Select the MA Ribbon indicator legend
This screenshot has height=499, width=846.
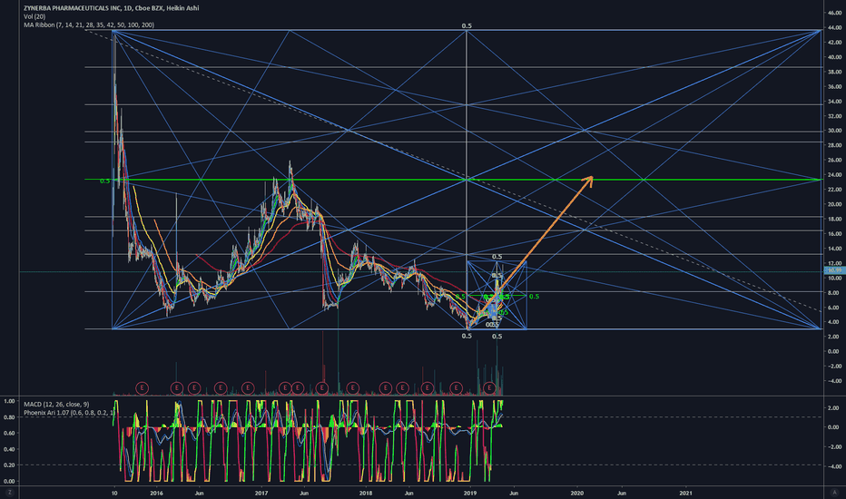tap(88, 24)
